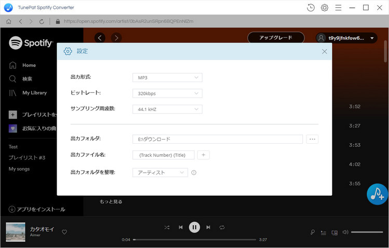Click the 出力フォルダ path field
The width and height of the screenshot is (389, 248).
click(217, 139)
